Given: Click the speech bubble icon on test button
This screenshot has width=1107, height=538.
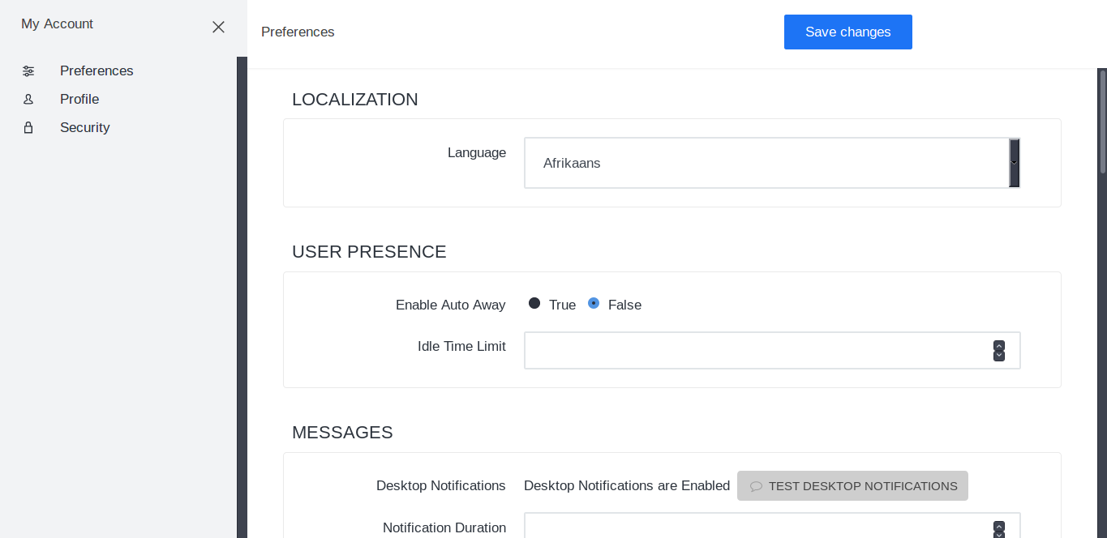Looking at the screenshot, I should pos(756,486).
